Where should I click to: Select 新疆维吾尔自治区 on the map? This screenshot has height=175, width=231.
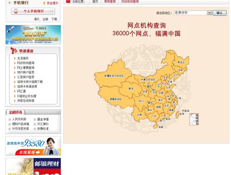click(114, 76)
